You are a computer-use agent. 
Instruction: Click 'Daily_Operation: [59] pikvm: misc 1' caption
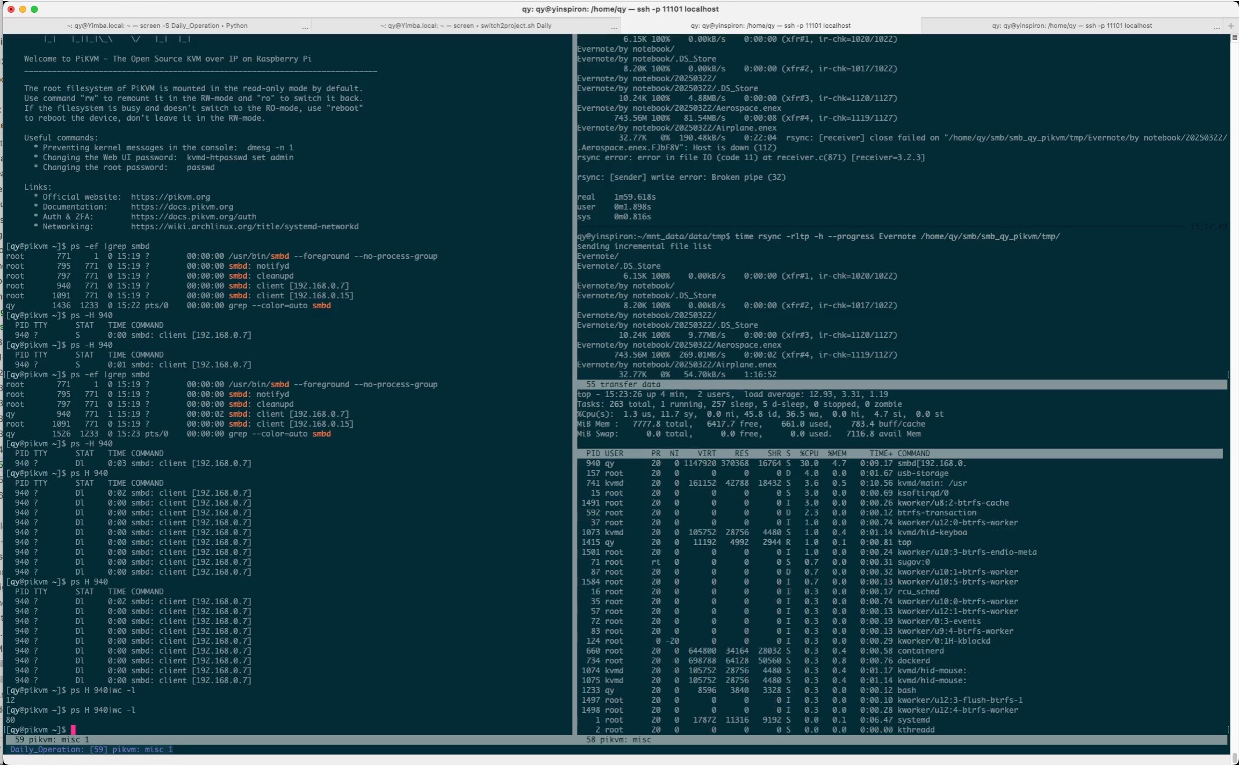pos(91,749)
